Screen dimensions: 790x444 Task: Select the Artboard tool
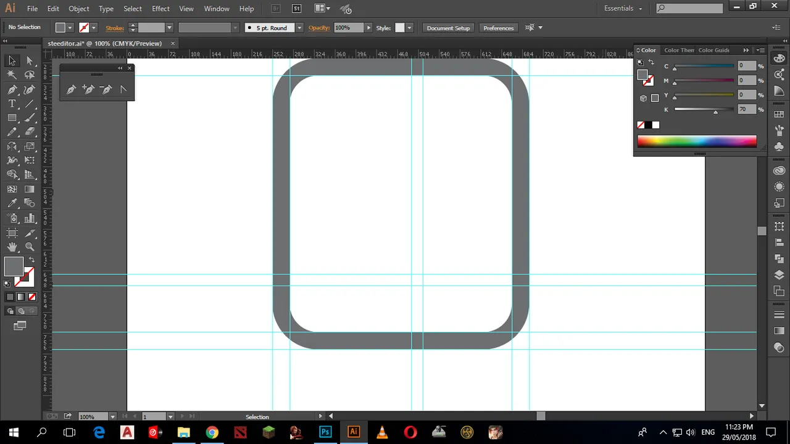pos(12,232)
